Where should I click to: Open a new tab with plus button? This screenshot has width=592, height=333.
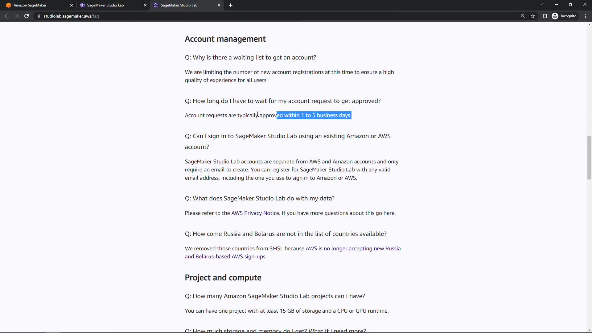tap(231, 5)
